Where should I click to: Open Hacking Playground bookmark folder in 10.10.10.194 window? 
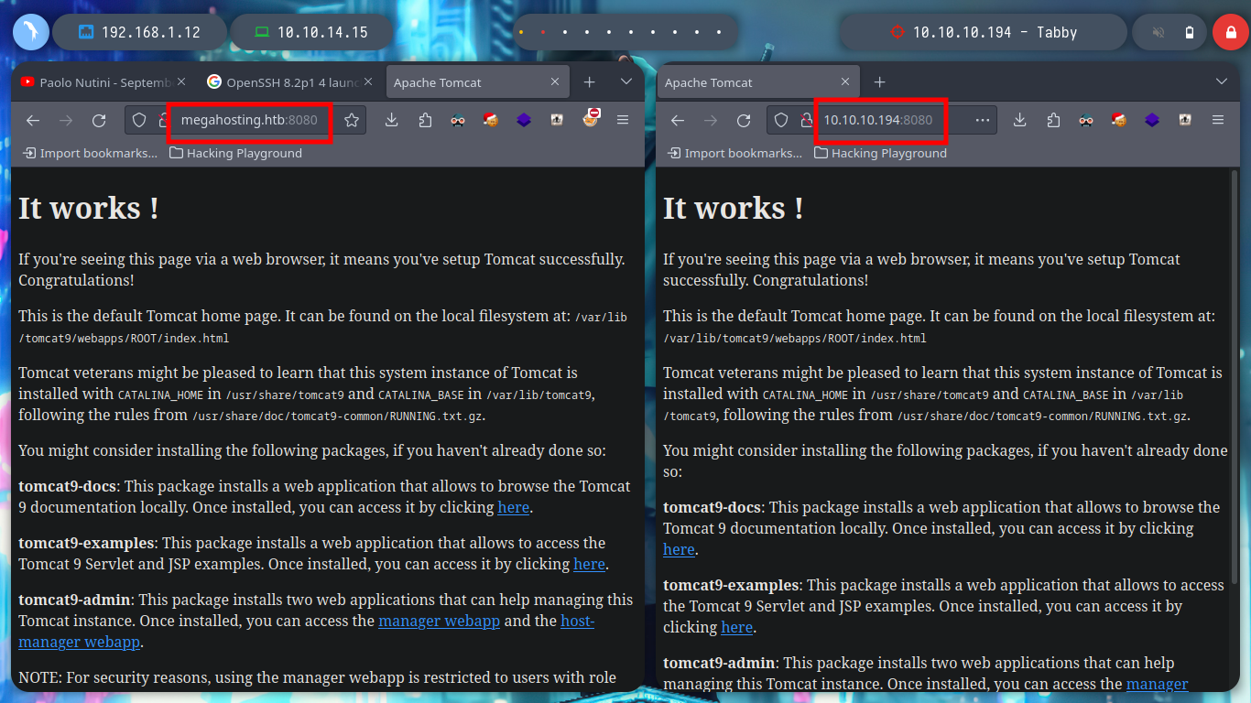881,153
